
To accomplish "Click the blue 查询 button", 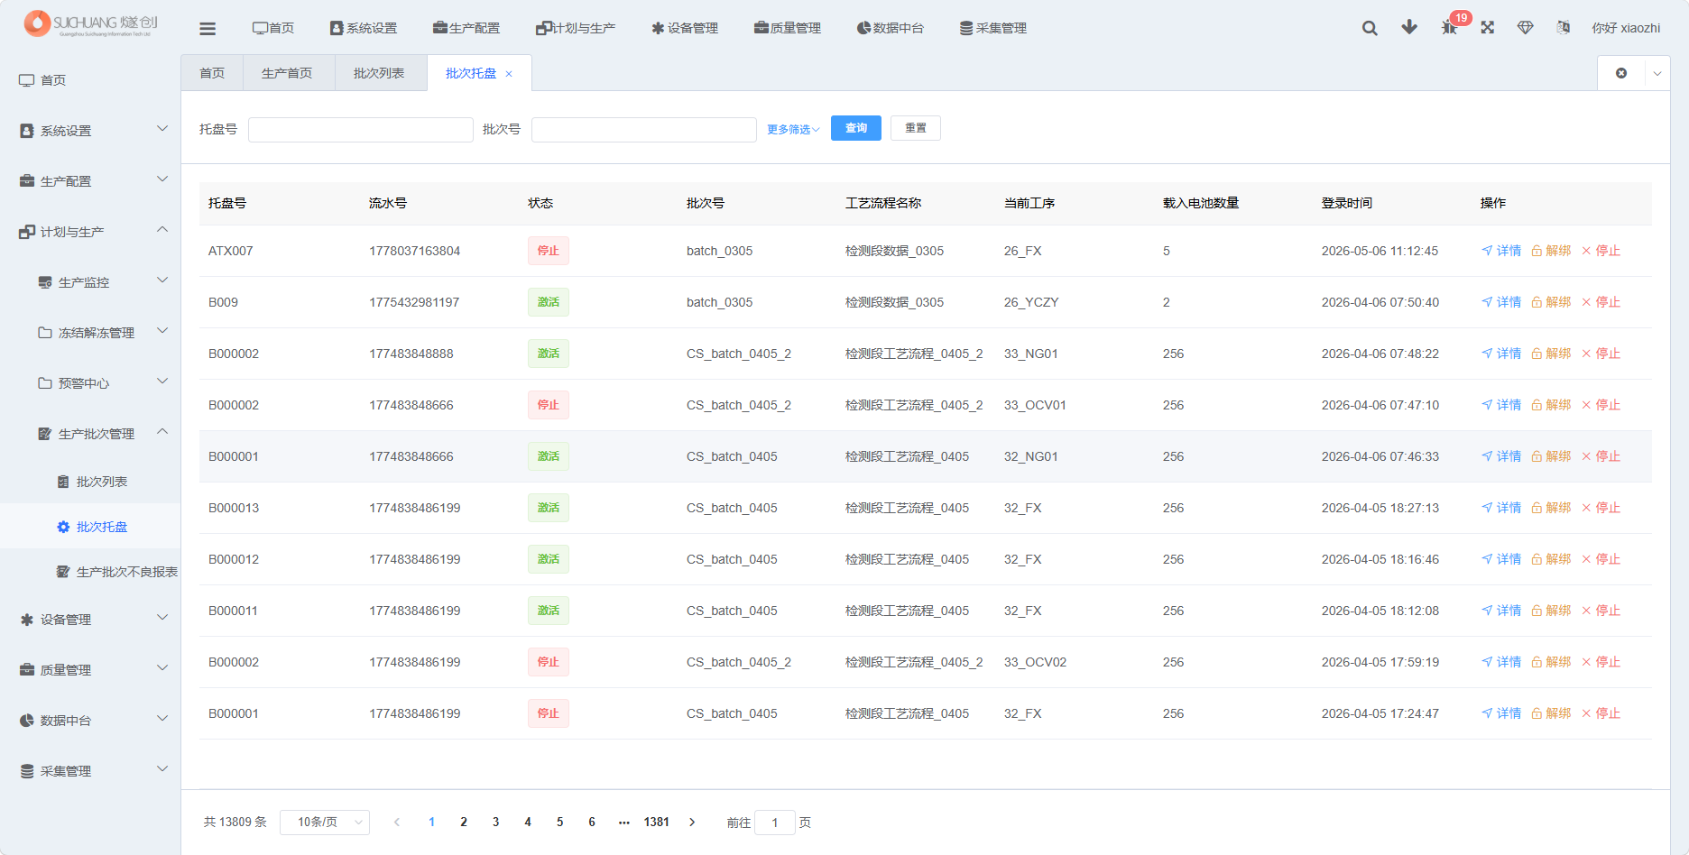I will [x=856, y=128].
